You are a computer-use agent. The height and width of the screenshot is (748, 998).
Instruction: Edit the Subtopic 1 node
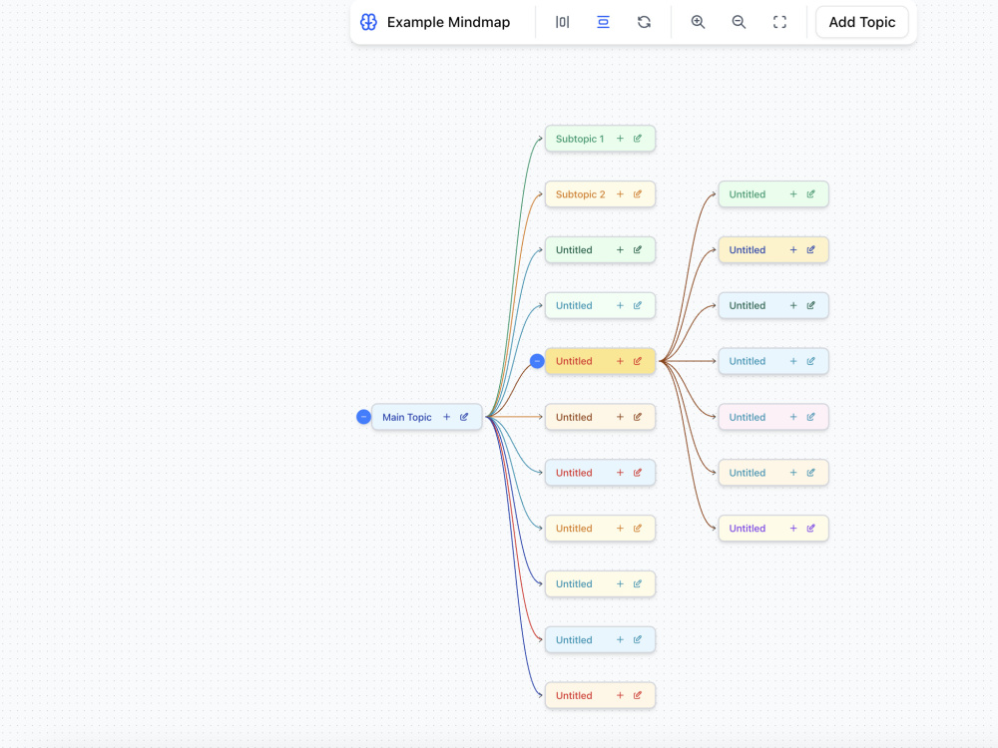tap(637, 139)
